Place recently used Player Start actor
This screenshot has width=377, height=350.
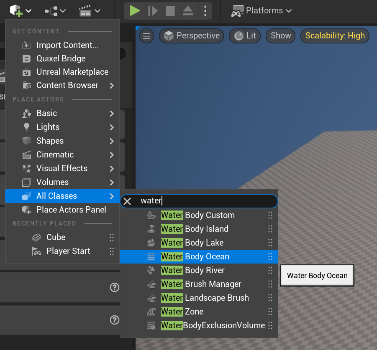62,251
